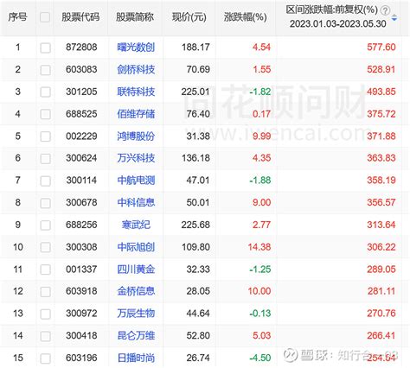Tick checkbox beside stock 688525
Image resolution: width=410 pixels, height=368 pixels.
click(x=45, y=114)
